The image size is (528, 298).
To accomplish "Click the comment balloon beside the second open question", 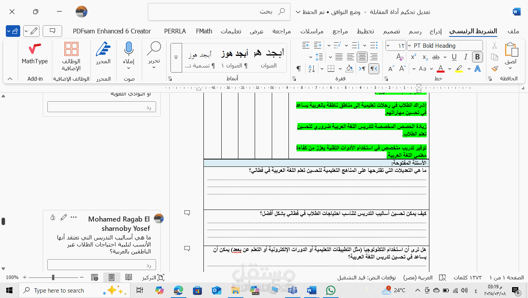I will 187,213.
